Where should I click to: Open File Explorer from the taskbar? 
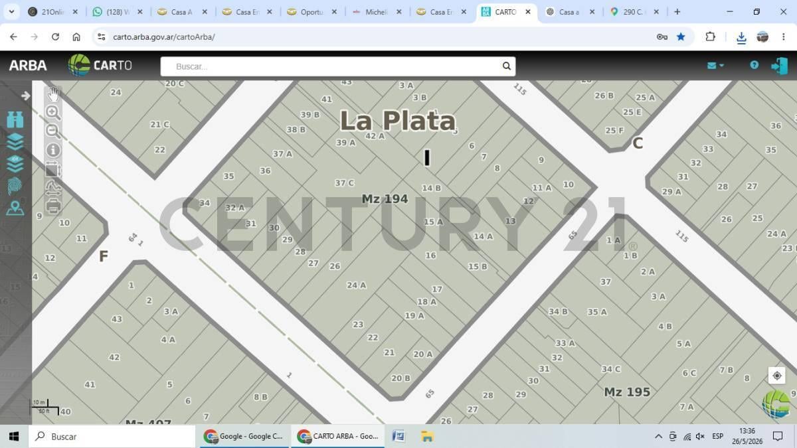click(x=427, y=436)
